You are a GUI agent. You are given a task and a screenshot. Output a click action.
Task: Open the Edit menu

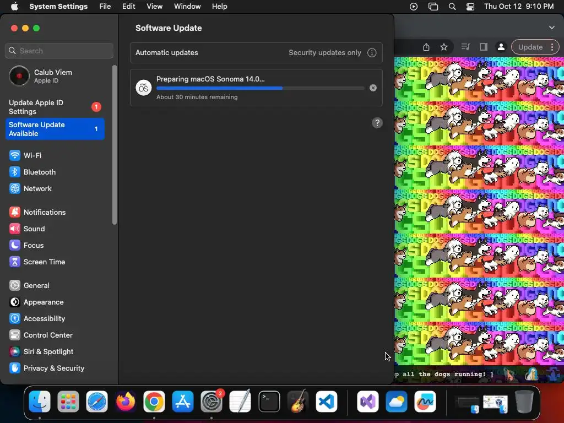(x=128, y=7)
